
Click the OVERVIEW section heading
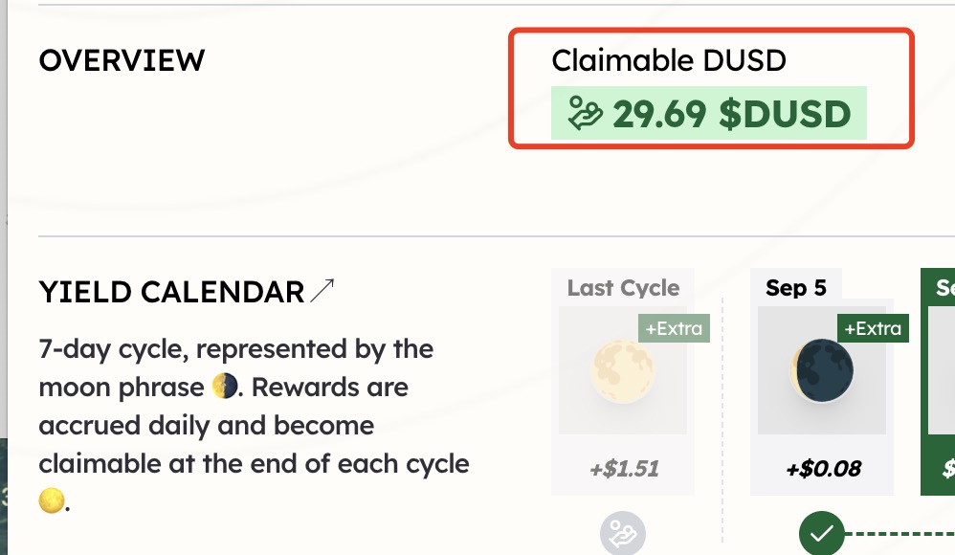tap(122, 60)
